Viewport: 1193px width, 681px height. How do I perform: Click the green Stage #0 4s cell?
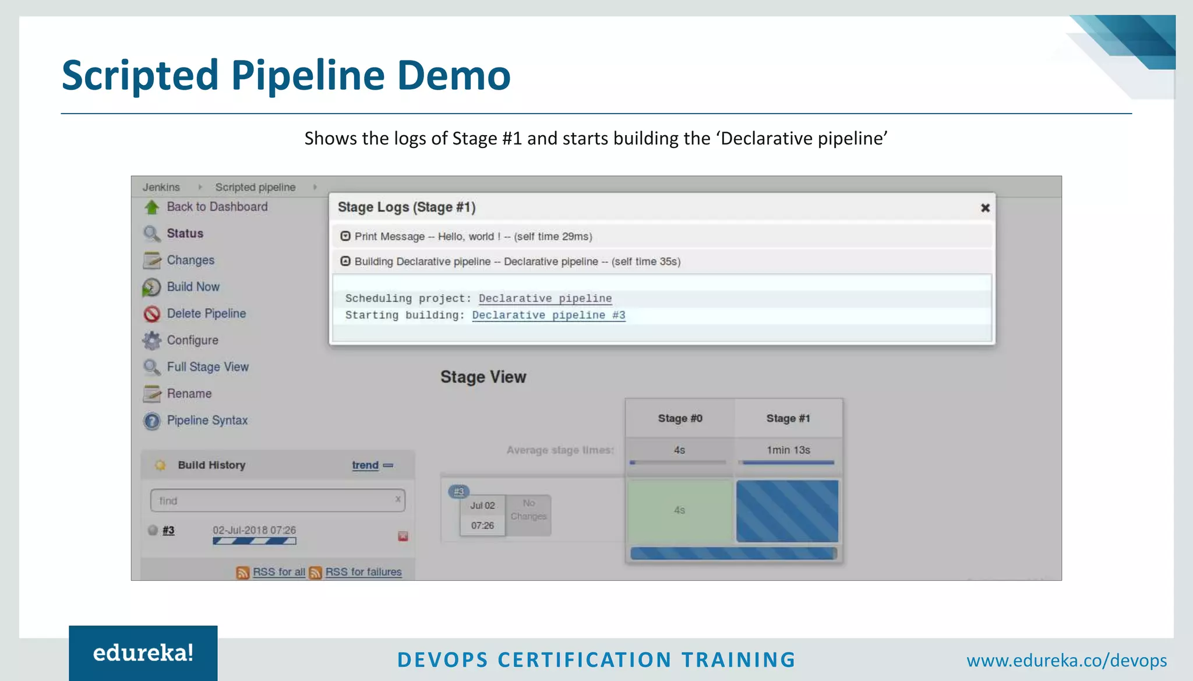[x=680, y=511]
